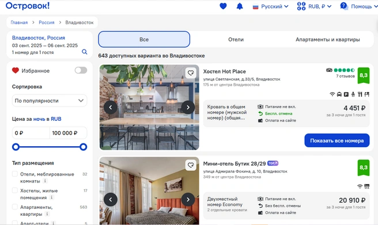Click info icon next to квартиры

(x=47, y=213)
